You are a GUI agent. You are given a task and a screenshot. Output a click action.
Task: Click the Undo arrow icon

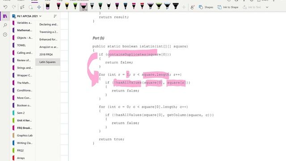[5, 7]
